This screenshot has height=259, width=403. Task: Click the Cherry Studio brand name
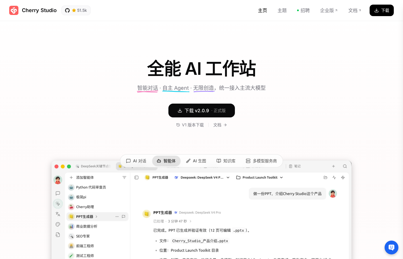tap(39, 10)
